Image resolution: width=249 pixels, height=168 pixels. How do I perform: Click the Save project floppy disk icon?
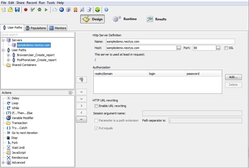(17, 10)
